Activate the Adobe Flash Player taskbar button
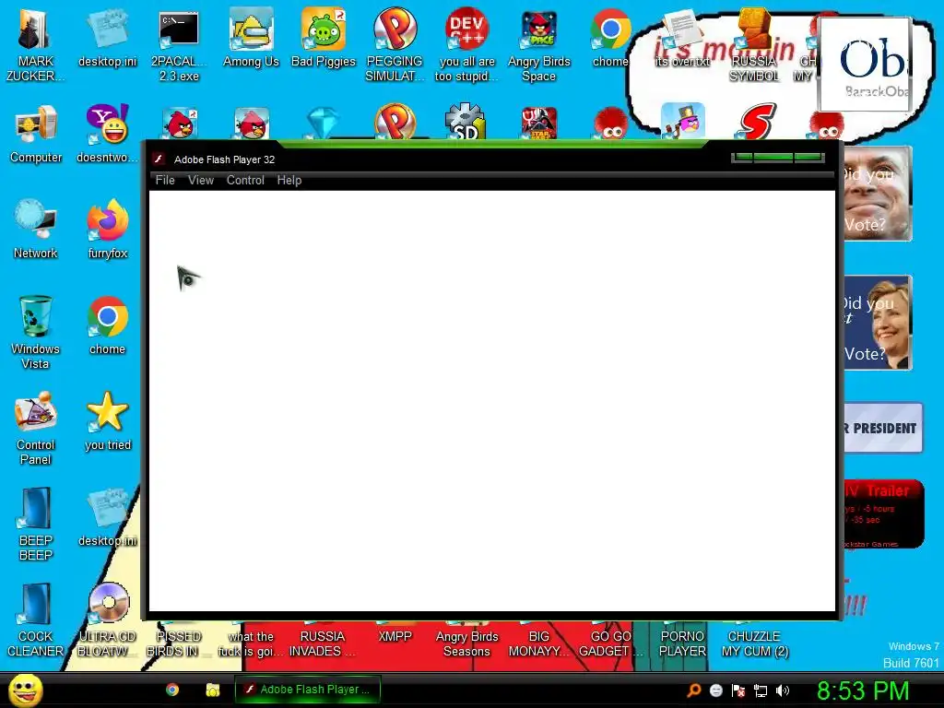 click(308, 690)
